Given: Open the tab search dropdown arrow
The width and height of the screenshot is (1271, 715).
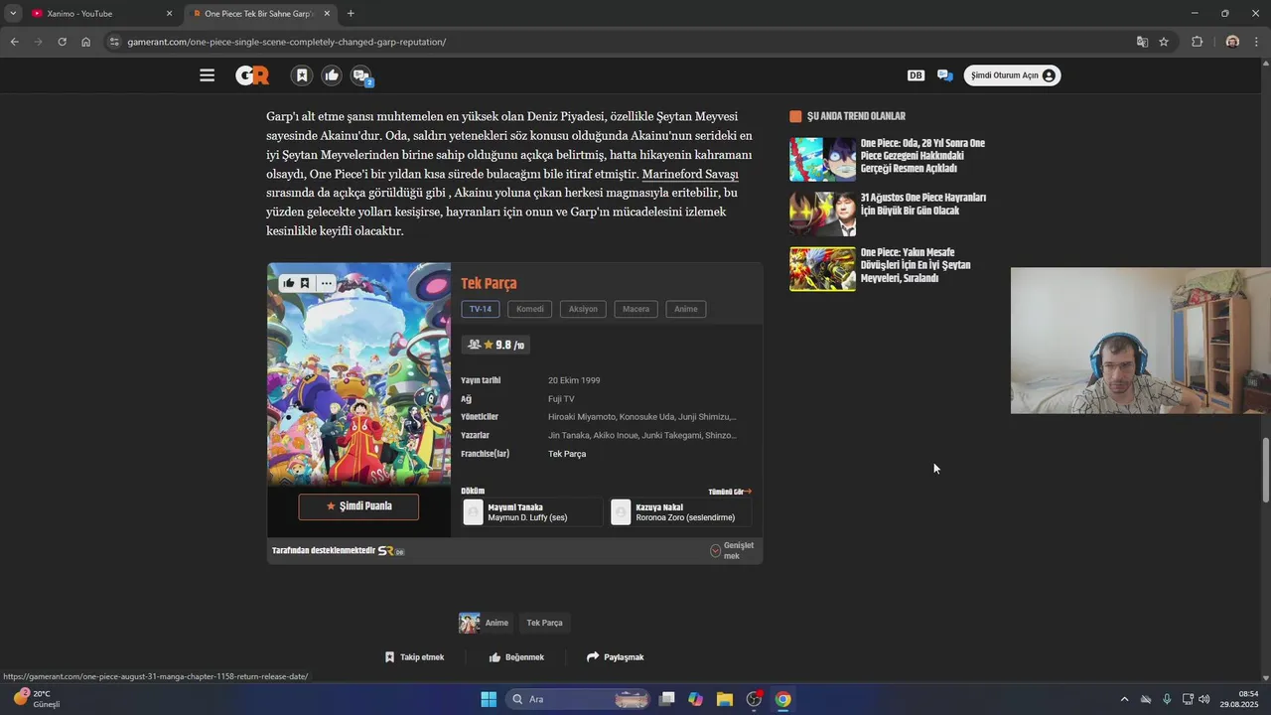Looking at the screenshot, I should pos(13,14).
